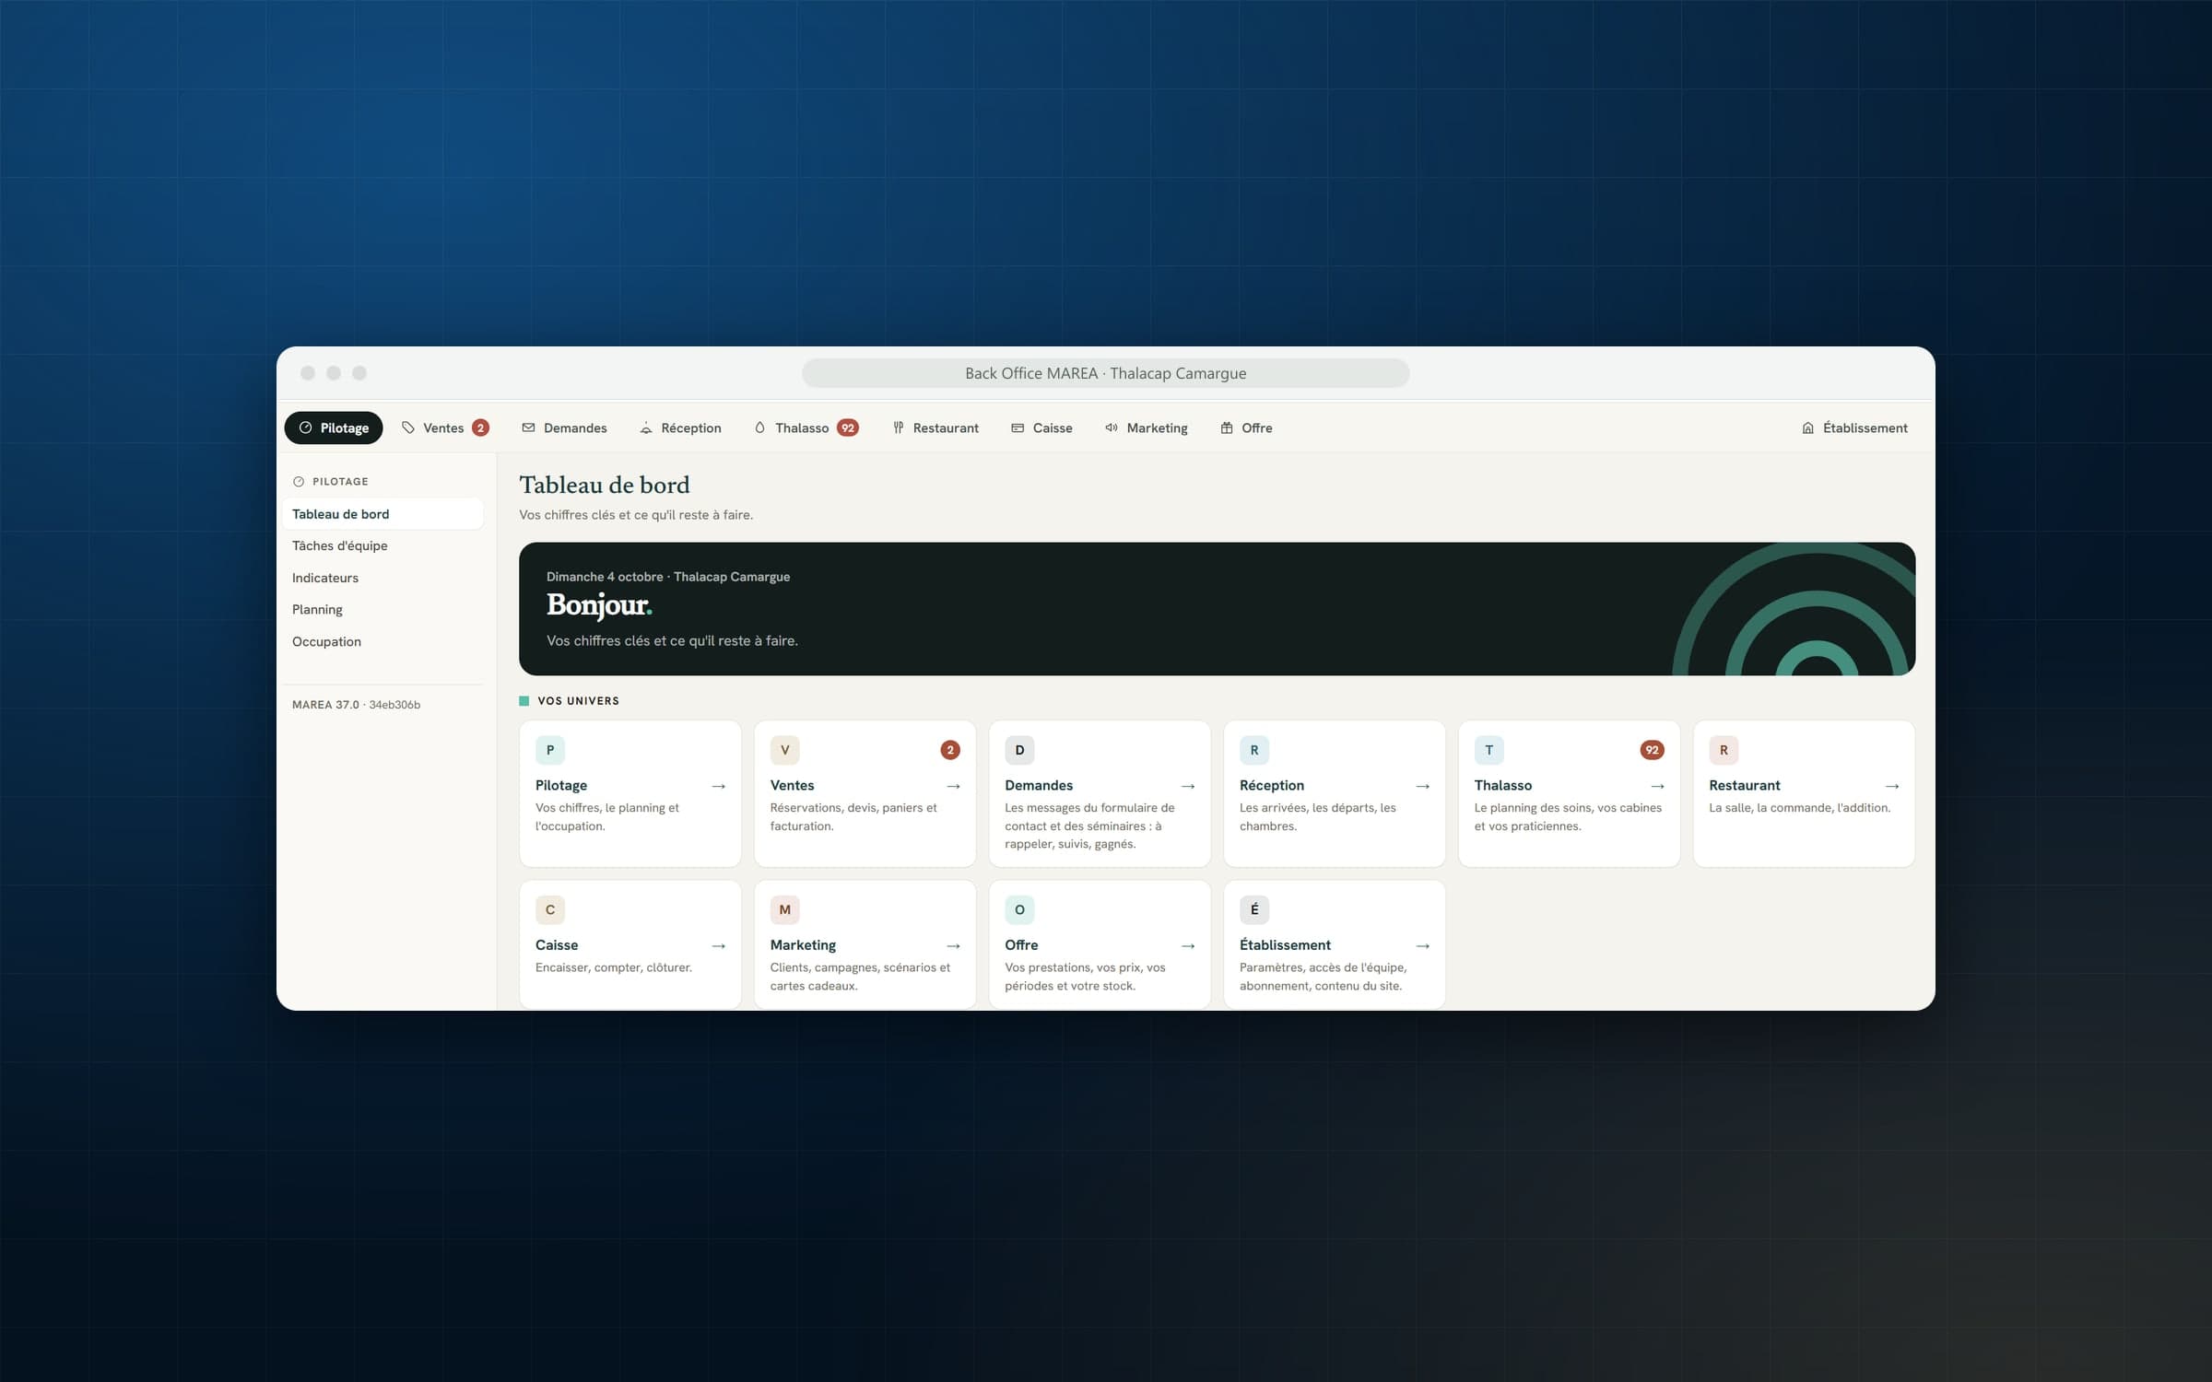Click the M letter icon on Marketing card
This screenshot has height=1382, width=2212.
[785, 909]
